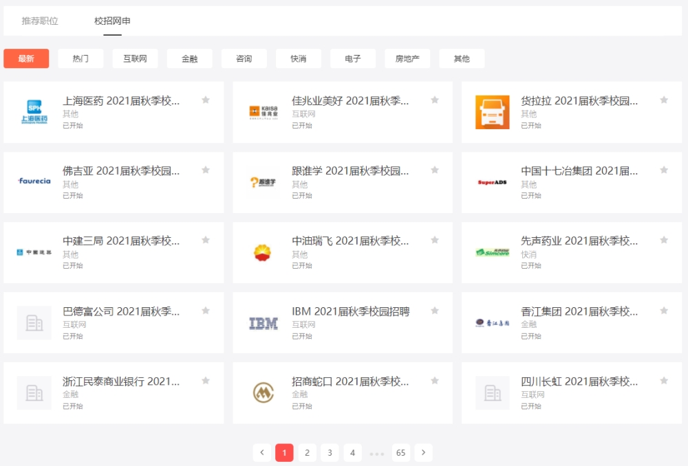Go to the next page arrow

(x=423, y=452)
